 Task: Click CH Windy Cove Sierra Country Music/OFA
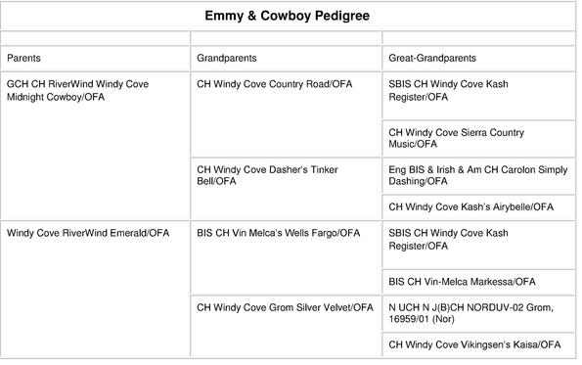pyautogui.click(x=456, y=138)
